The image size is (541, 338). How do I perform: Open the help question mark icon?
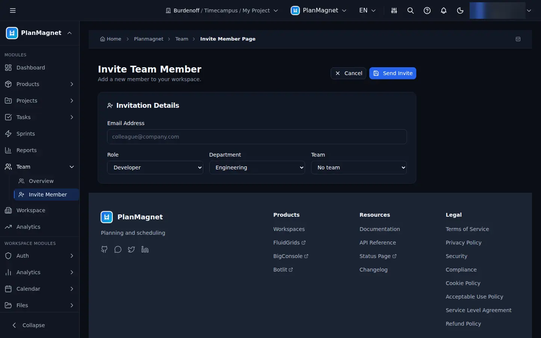click(x=427, y=11)
